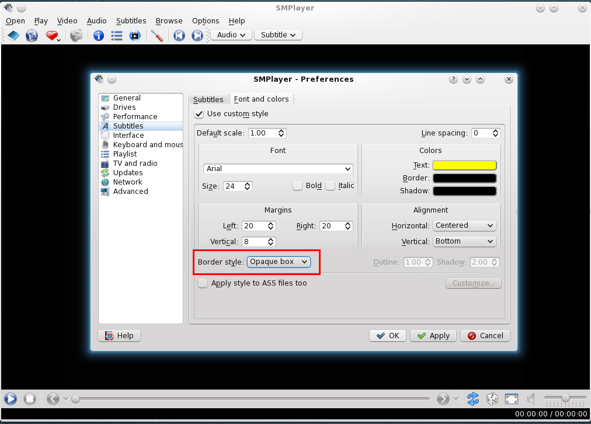
Task: Click the Default scale spinner
Action: click(267, 133)
